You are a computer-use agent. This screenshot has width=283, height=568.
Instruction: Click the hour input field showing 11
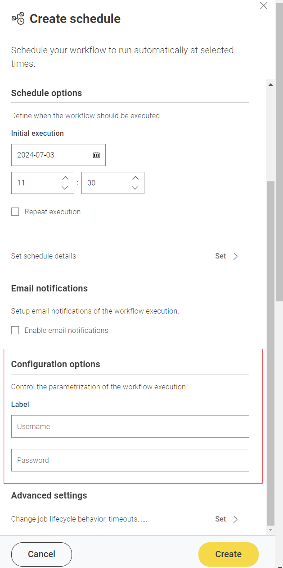point(35,183)
